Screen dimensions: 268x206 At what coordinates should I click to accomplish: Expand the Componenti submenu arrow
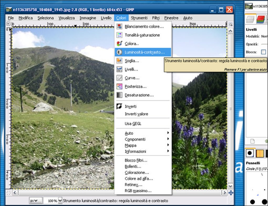(x=168, y=139)
